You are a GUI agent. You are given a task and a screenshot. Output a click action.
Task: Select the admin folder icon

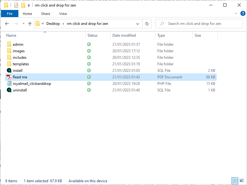pos(9,44)
